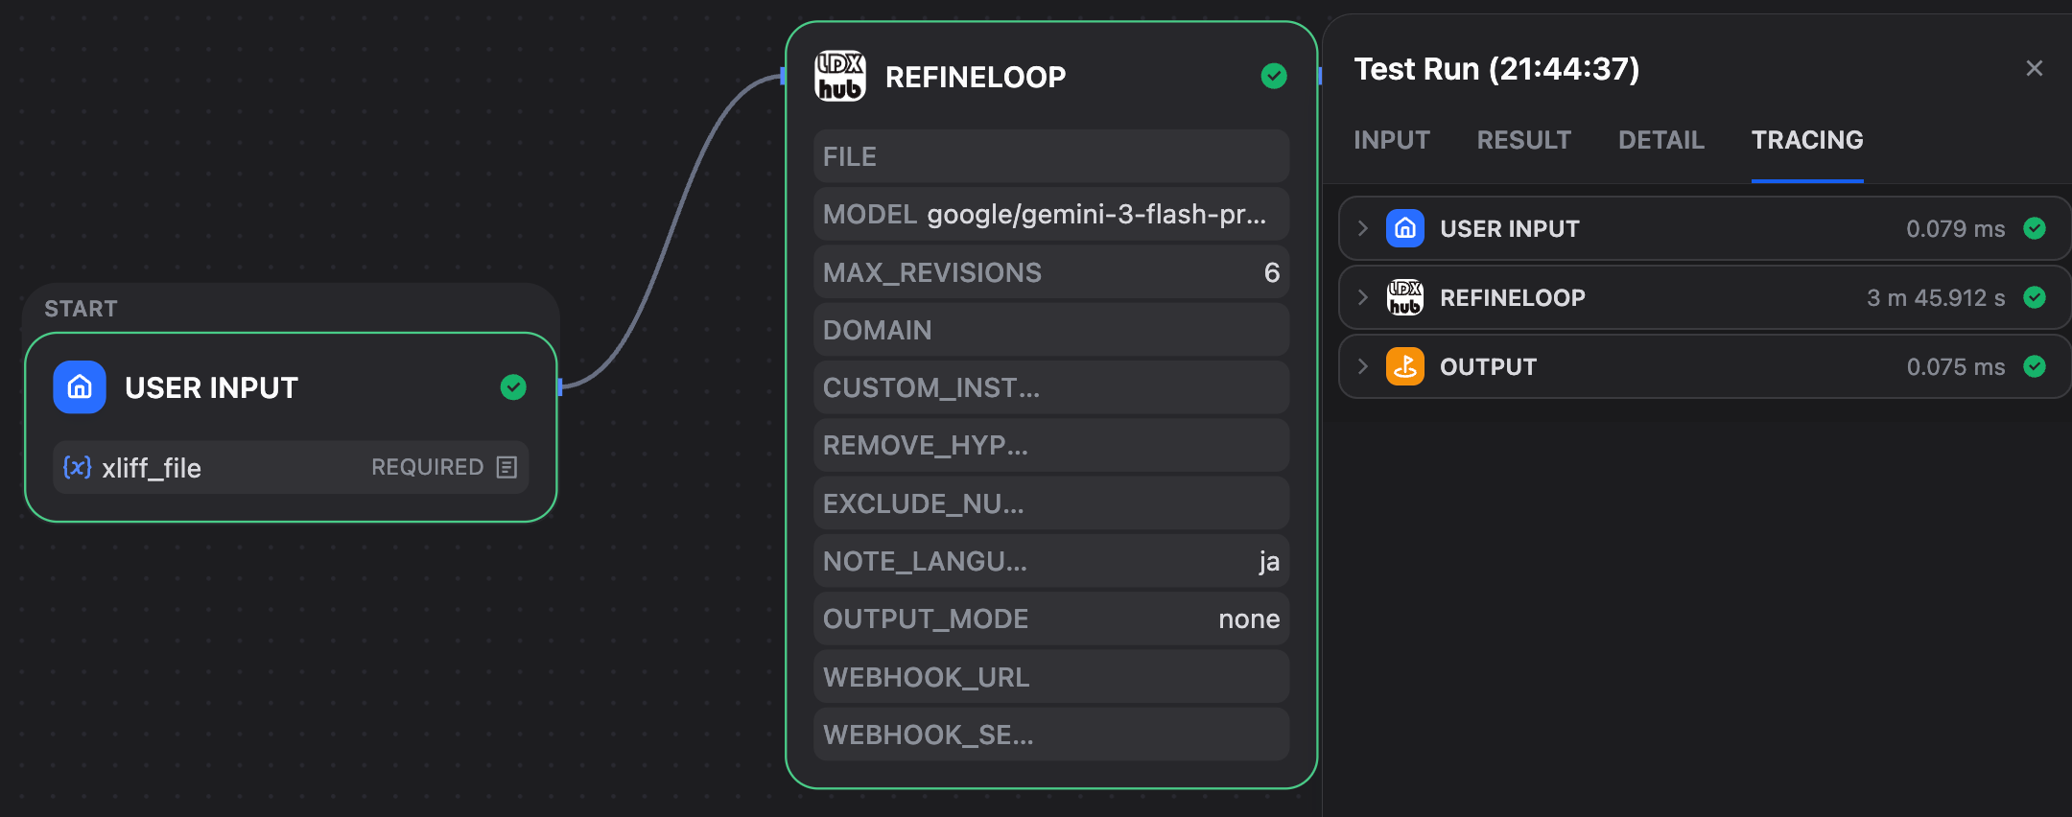This screenshot has width=2072, height=817.
Task: Switch to the RESULT tab
Action: point(1524,140)
